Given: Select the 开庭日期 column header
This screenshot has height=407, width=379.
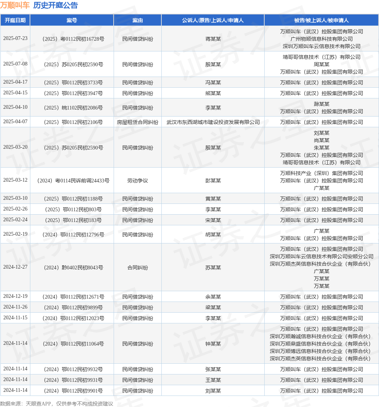Looking at the screenshot, I should (15, 20).
